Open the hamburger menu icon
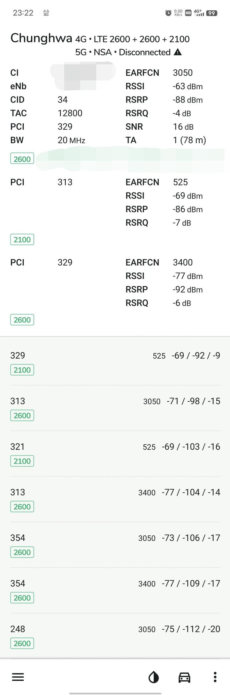230x695 pixels. pyautogui.click(x=18, y=677)
